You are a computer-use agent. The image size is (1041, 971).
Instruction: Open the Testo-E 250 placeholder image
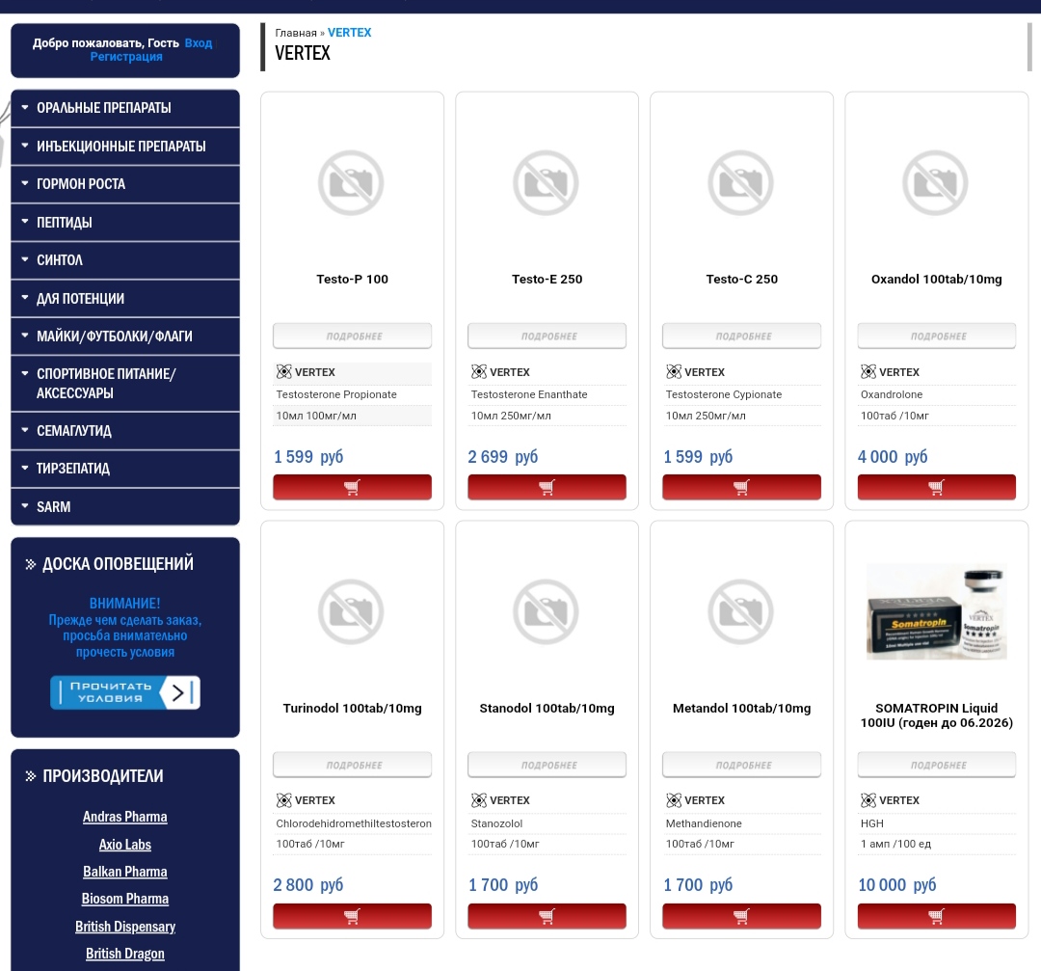click(546, 182)
